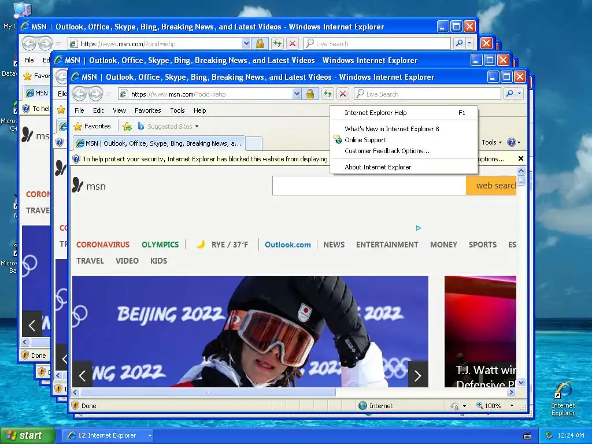Open Tools menu in front menu bar

pos(177,110)
